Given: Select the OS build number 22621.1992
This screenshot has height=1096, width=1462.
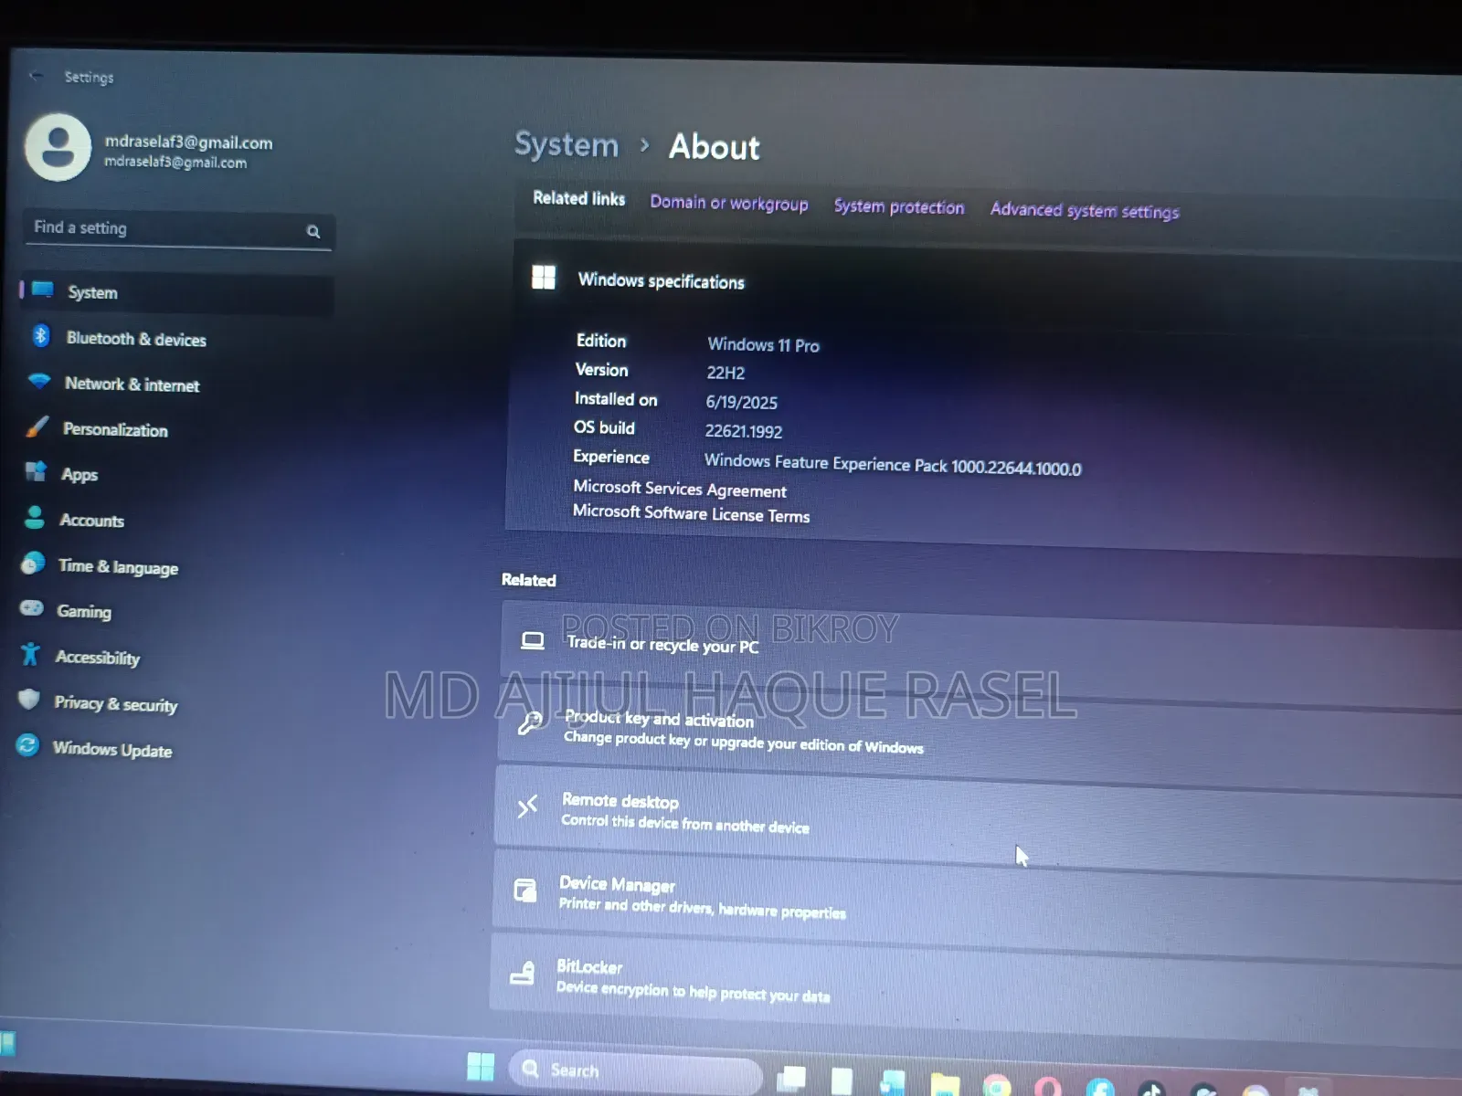Looking at the screenshot, I should coord(744,431).
